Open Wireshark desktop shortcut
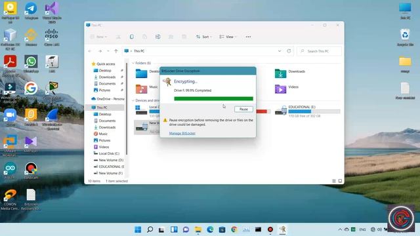Viewport: 420px width, 236px height. pyautogui.click(x=52, y=119)
